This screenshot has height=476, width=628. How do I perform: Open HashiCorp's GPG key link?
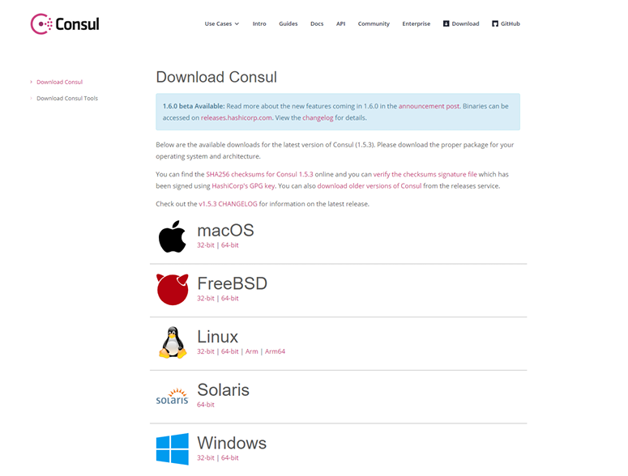point(243,186)
